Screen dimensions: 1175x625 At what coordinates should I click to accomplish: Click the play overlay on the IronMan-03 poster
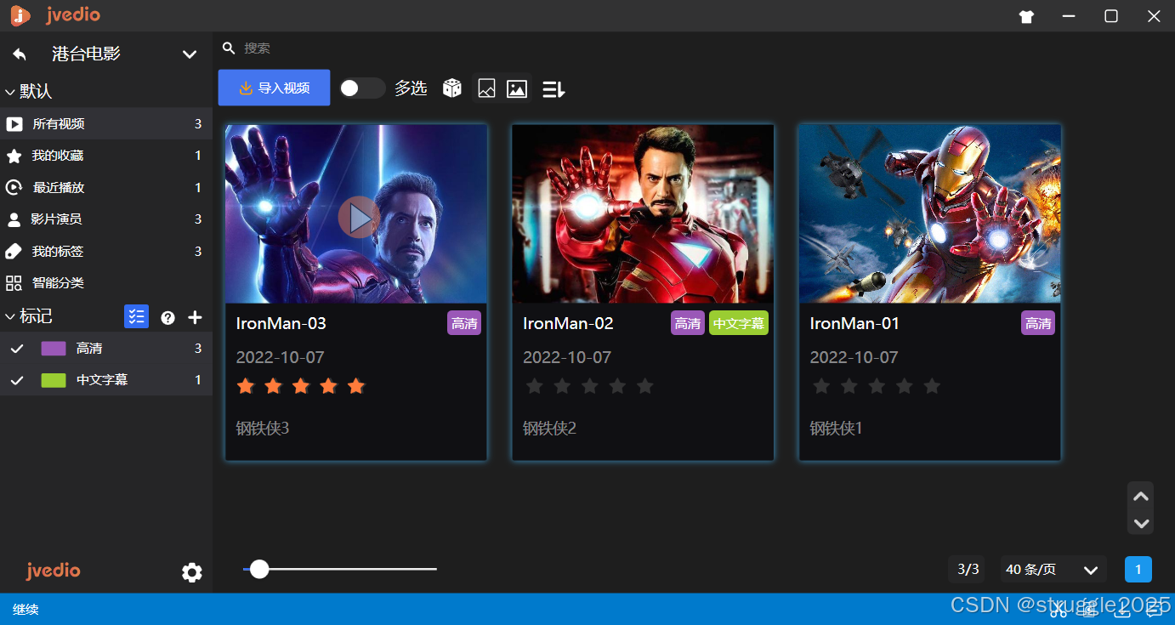(x=359, y=218)
